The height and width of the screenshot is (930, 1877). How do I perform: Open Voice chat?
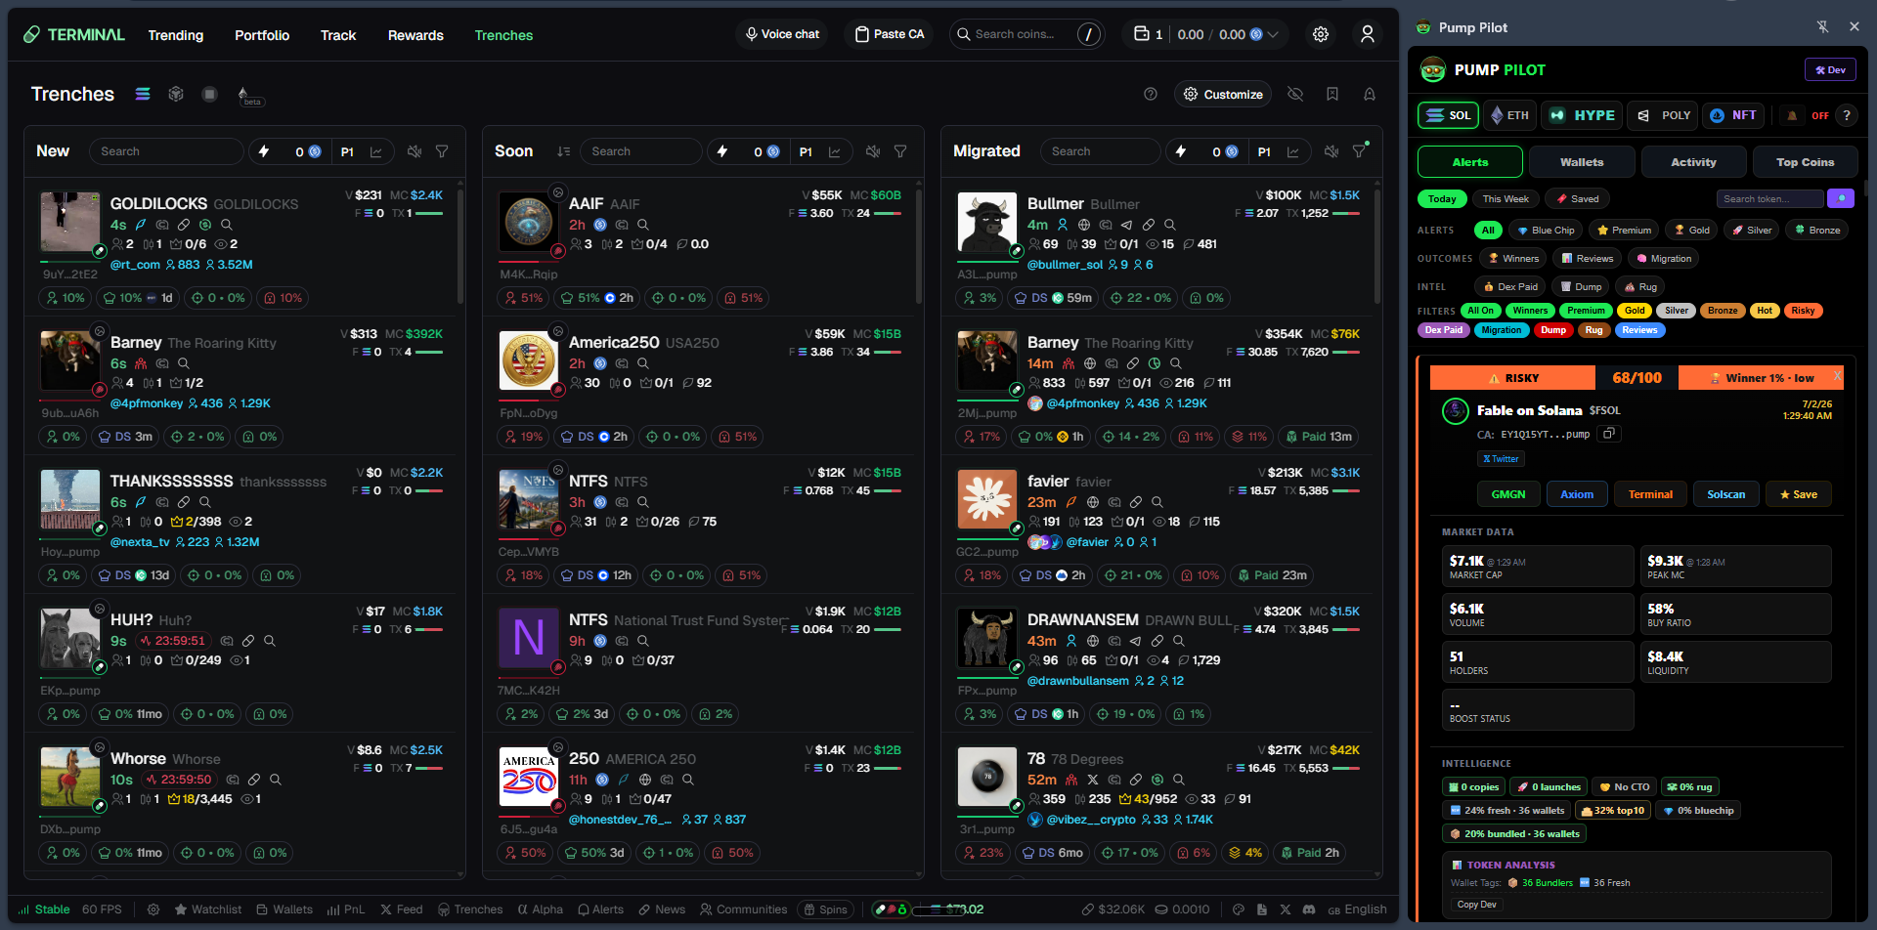tap(782, 34)
